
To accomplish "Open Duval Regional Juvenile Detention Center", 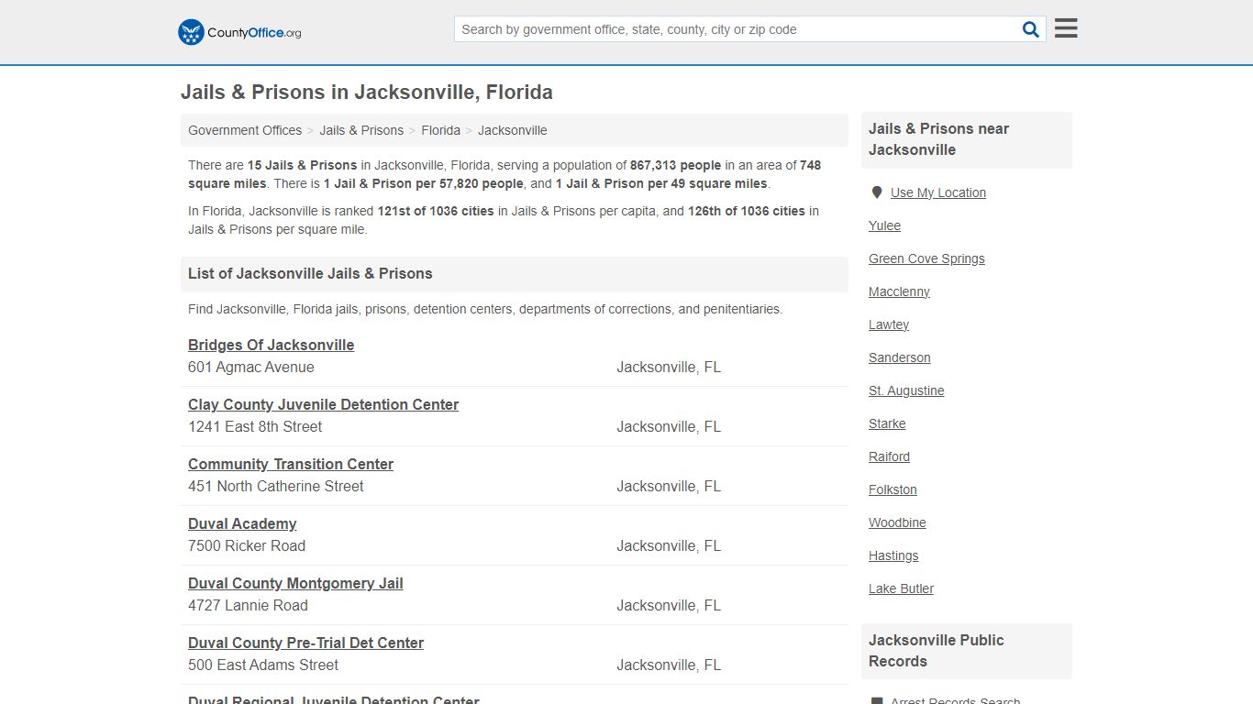I will tap(334, 700).
